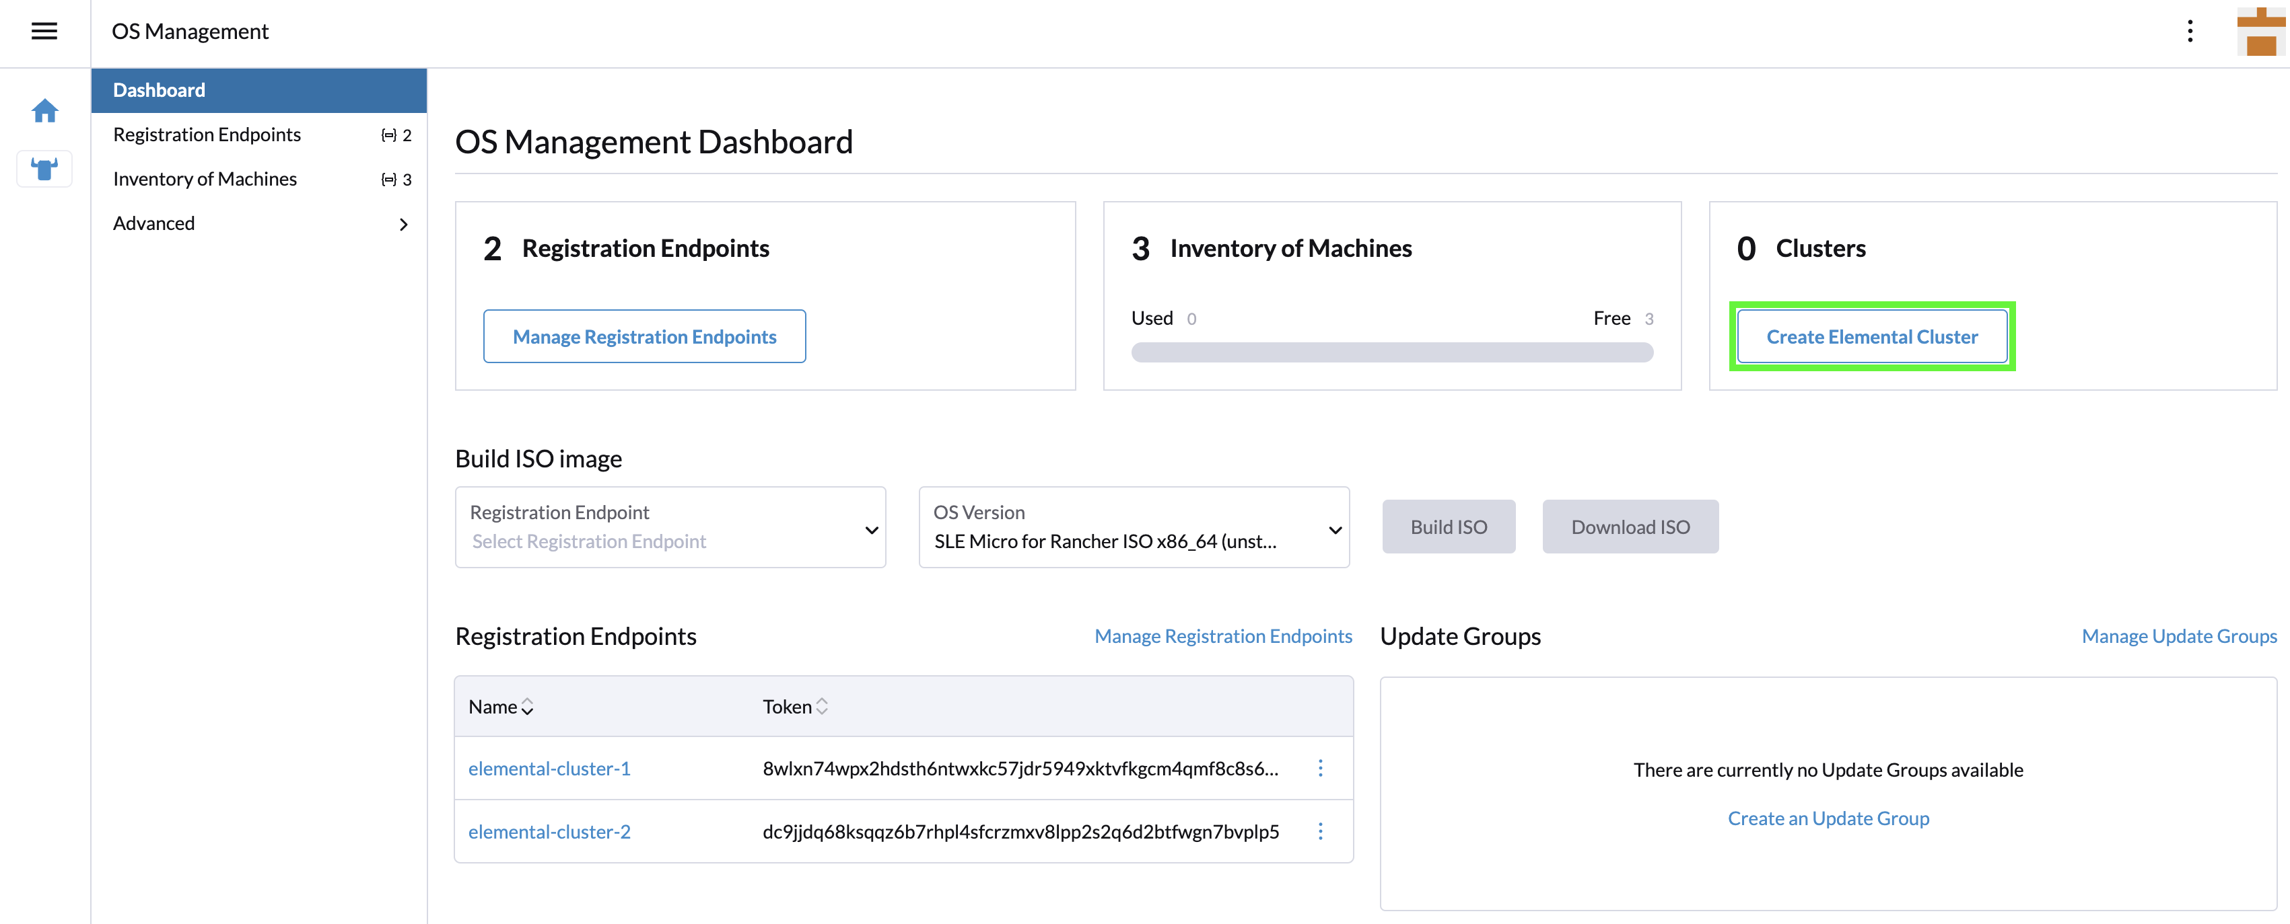This screenshot has width=2290, height=924.
Task: Click Manage Registration Endpoints button
Action: (x=644, y=336)
